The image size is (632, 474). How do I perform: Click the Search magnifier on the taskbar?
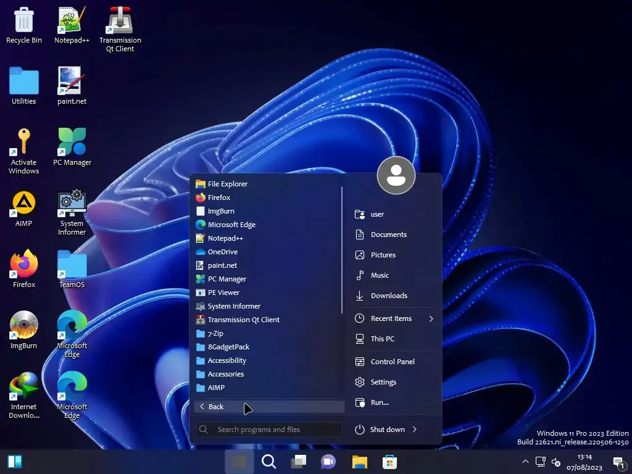click(x=269, y=462)
